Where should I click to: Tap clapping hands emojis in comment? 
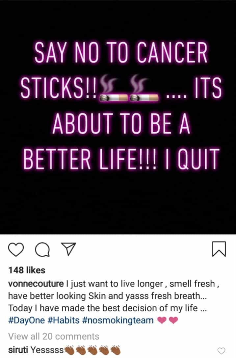click(x=92, y=350)
